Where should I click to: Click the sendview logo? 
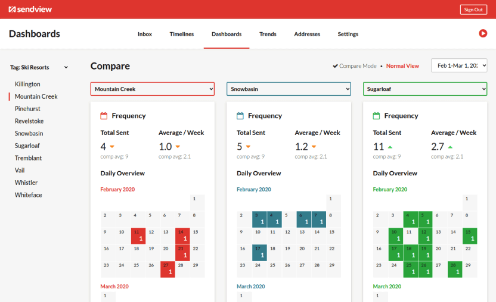point(30,10)
